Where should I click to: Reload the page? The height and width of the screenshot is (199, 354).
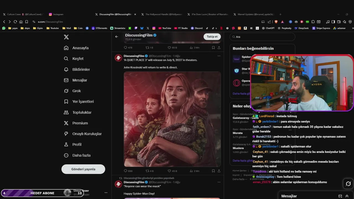point(15,22)
